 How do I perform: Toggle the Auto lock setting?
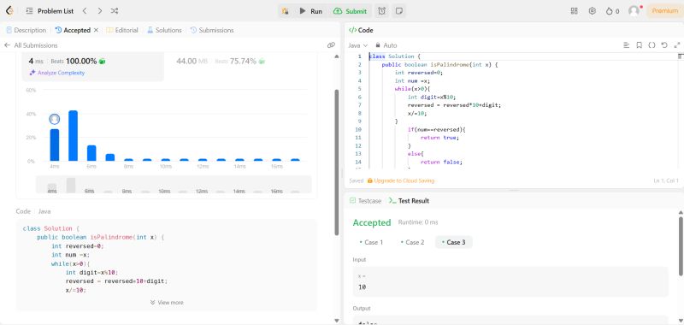tap(386, 45)
